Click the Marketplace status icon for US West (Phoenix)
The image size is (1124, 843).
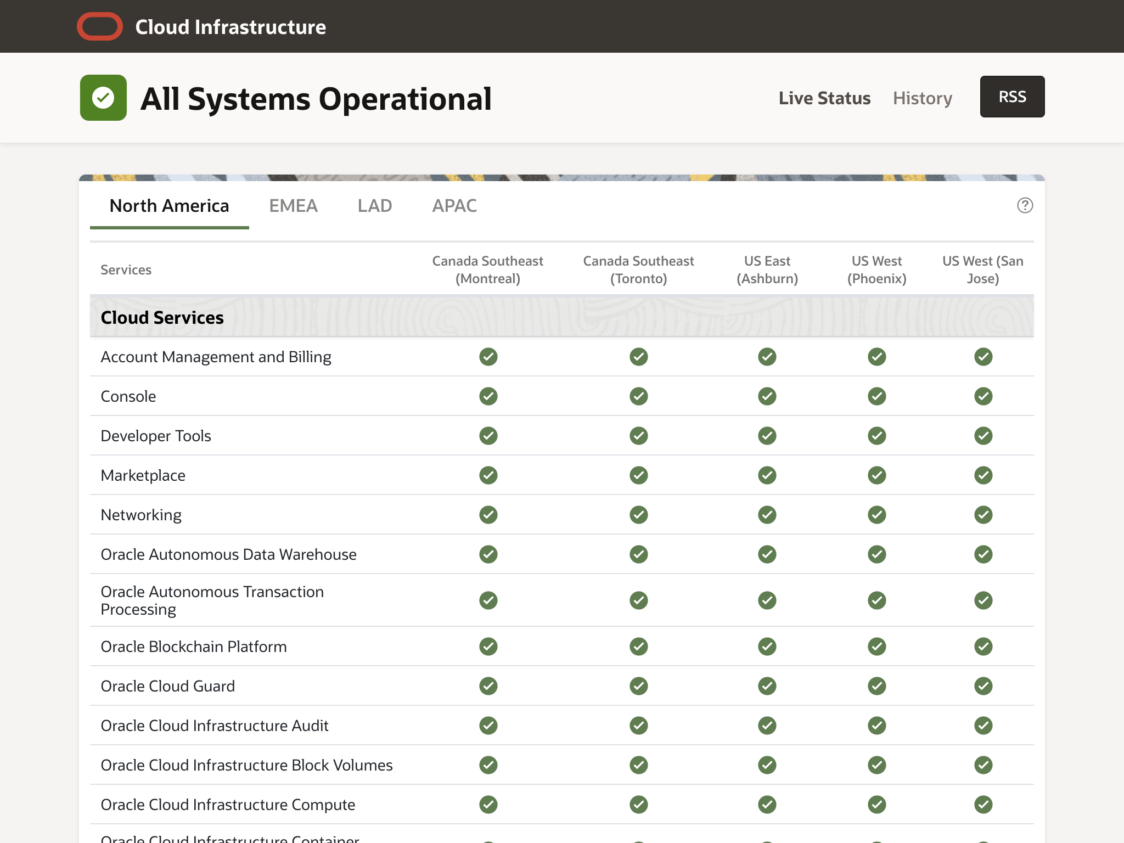(x=876, y=475)
